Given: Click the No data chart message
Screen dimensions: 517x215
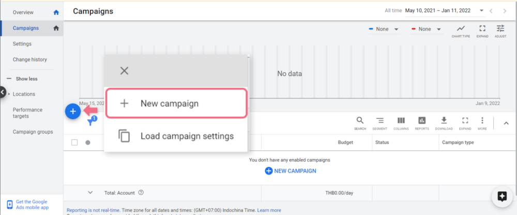Looking at the screenshot, I should point(290,73).
